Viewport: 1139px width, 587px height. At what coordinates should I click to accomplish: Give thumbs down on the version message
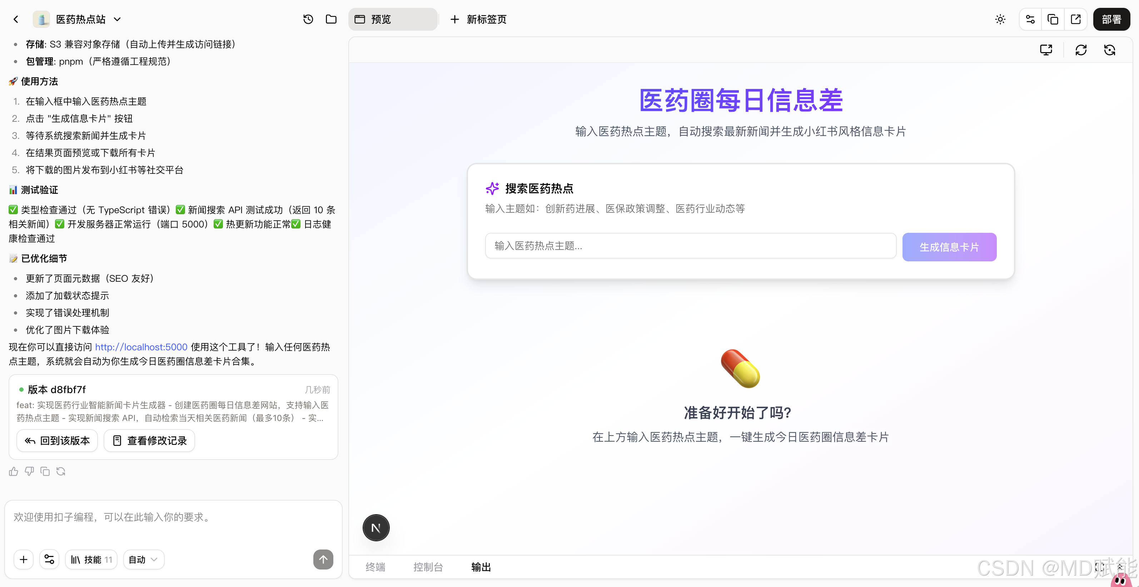[x=29, y=471]
